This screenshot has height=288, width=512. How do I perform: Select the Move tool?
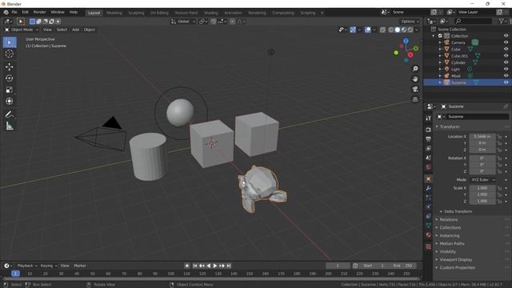click(x=10, y=66)
